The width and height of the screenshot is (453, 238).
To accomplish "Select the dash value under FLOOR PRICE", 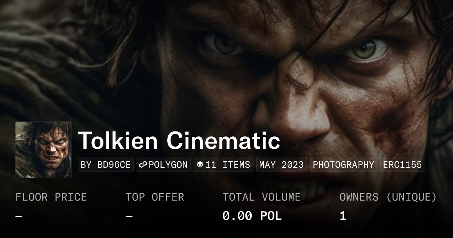I will [19, 216].
